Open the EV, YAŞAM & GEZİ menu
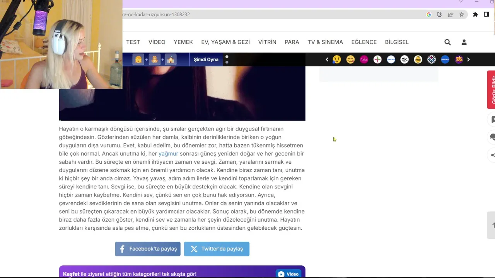Screen dimensions: 495x278 [x=225, y=42]
